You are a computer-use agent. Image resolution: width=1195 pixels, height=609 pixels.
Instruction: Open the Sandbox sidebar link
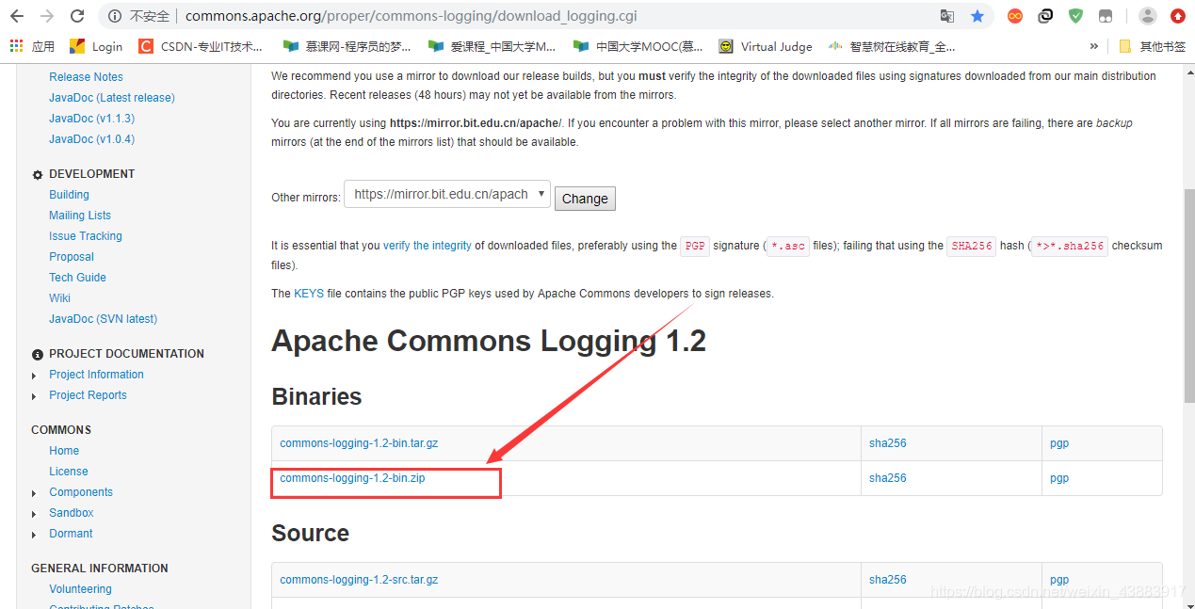tap(72, 513)
